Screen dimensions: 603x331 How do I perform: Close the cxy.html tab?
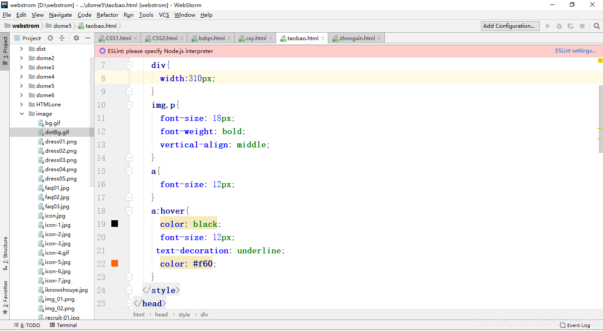click(271, 38)
